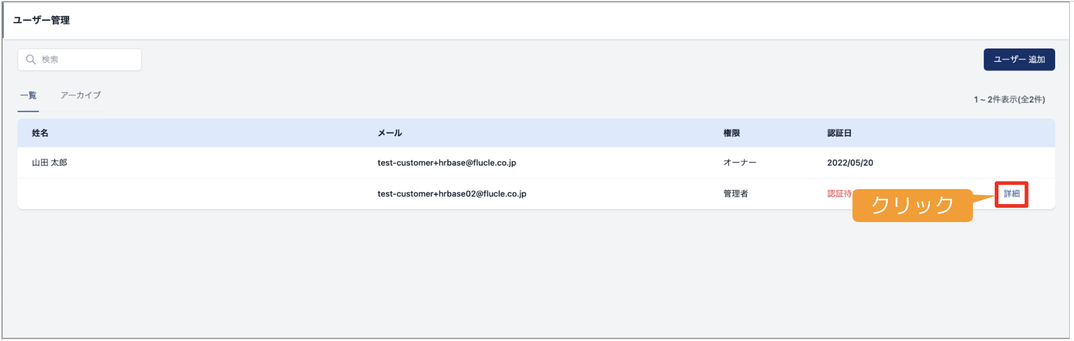The height and width of the screenshot is (341, 1074).
Task: Open 詳細 link for the 管理者 user
Action: [1011, 193]
